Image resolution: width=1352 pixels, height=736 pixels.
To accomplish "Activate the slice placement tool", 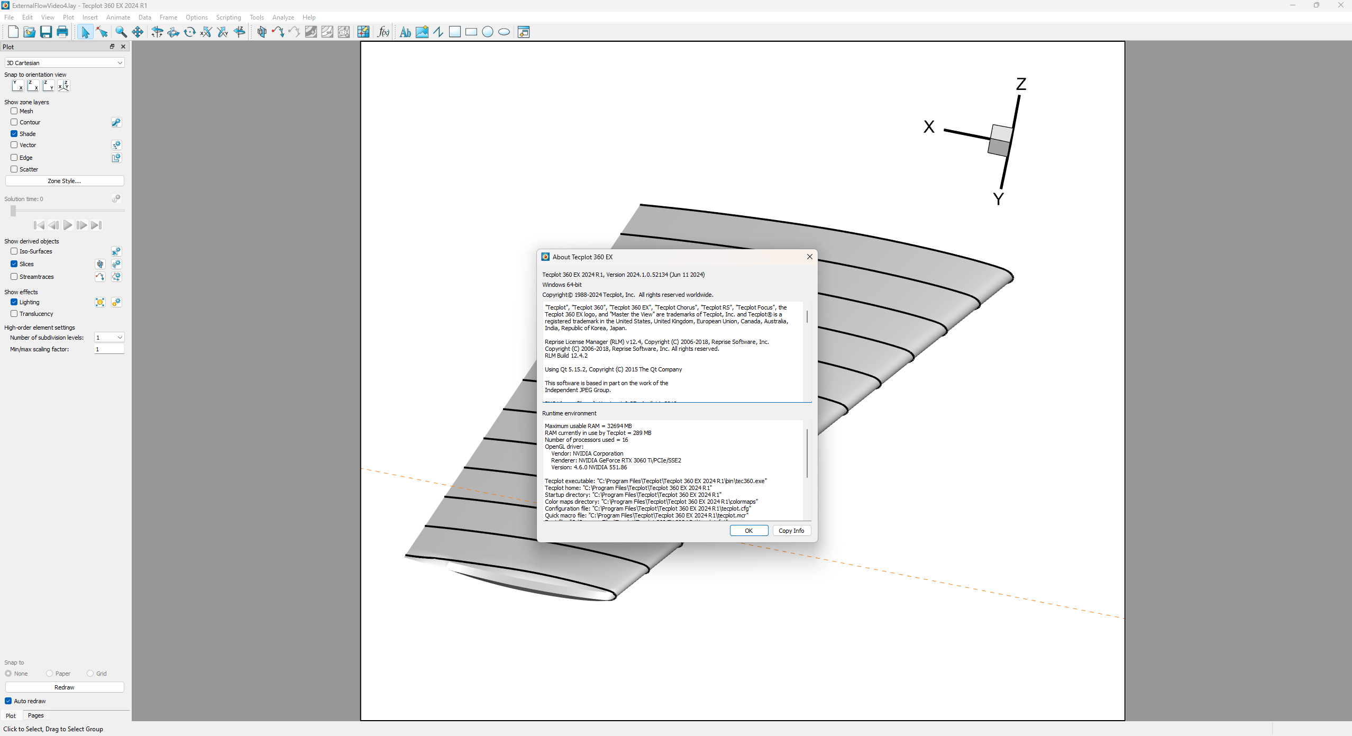I will (261, 32).
